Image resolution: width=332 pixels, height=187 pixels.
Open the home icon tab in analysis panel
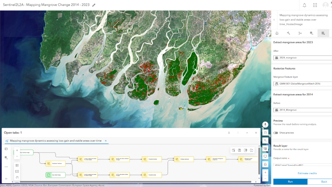[x=277, y=33]
